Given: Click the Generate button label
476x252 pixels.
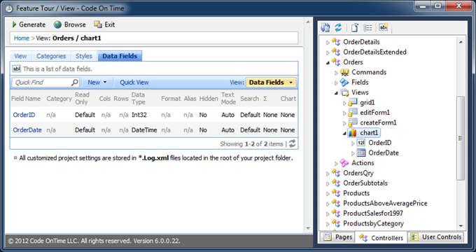Looking at the screenshot, I should coord(32,24).
